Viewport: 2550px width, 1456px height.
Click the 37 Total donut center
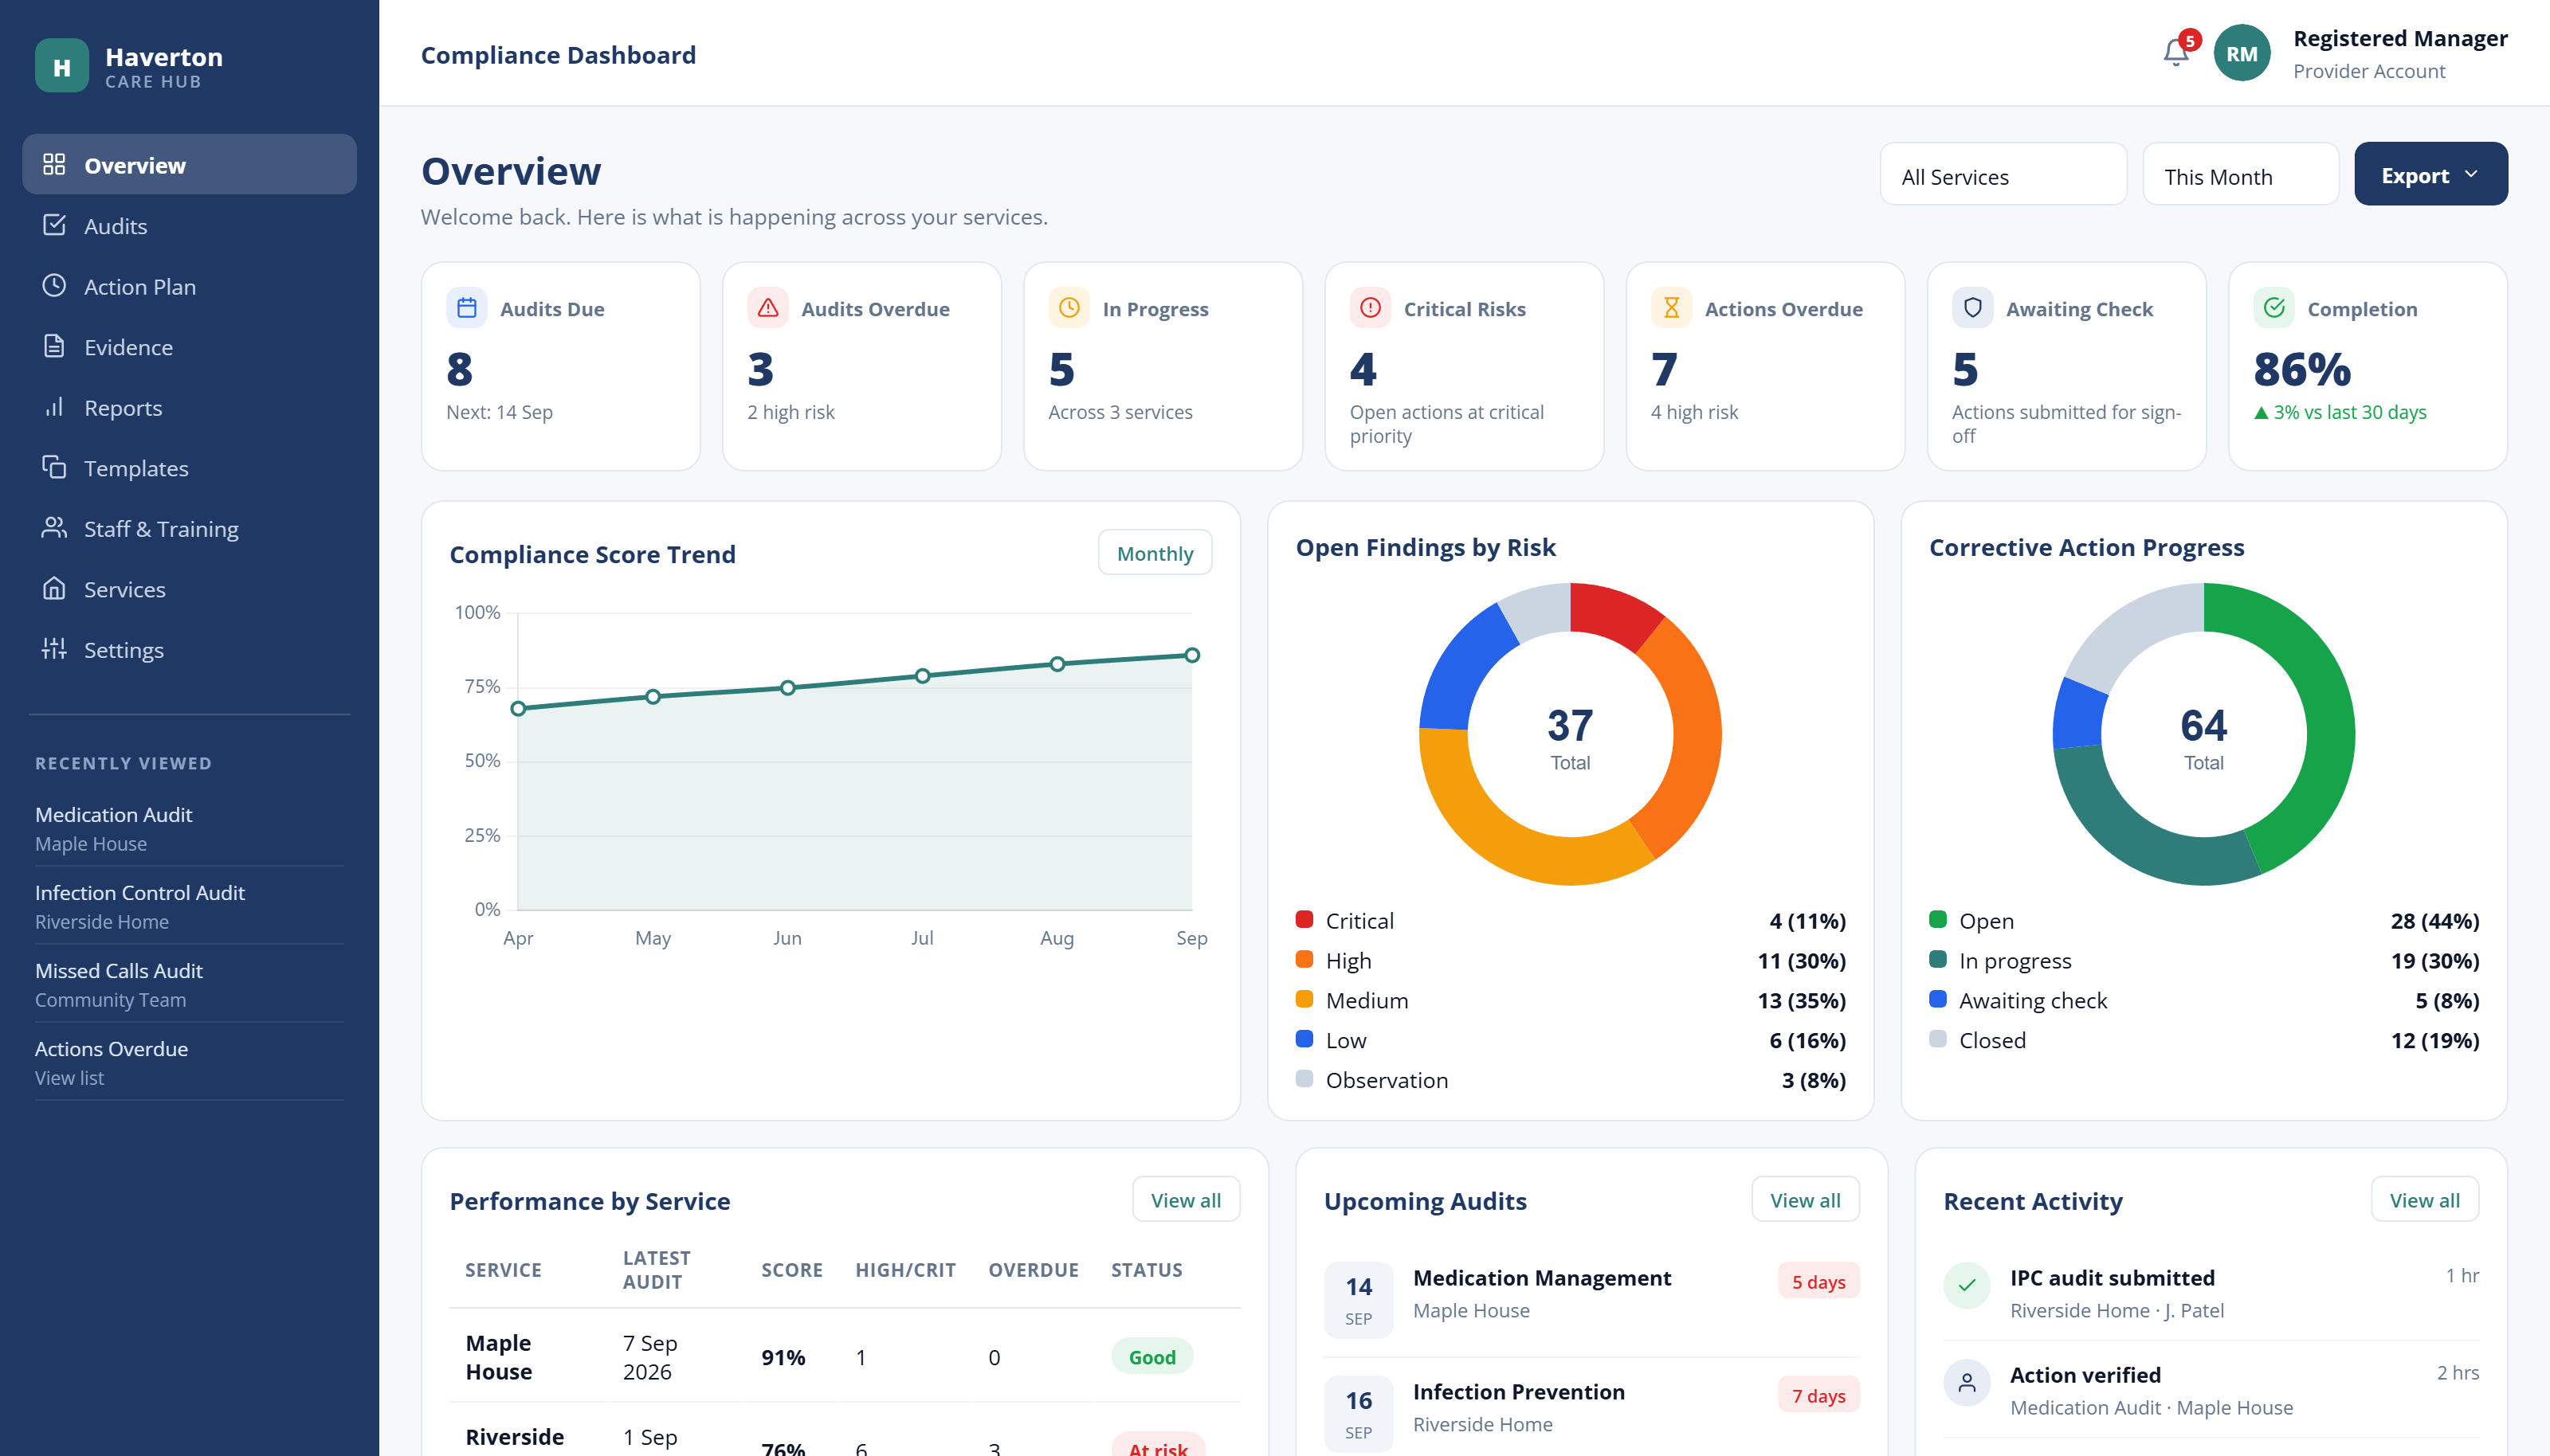click(x=1570, y=738)
